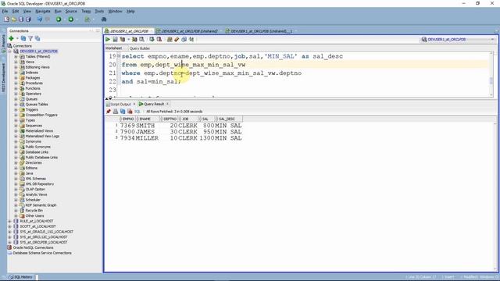
Task: Select the Triggers tree item
Action: pos(31,109)
